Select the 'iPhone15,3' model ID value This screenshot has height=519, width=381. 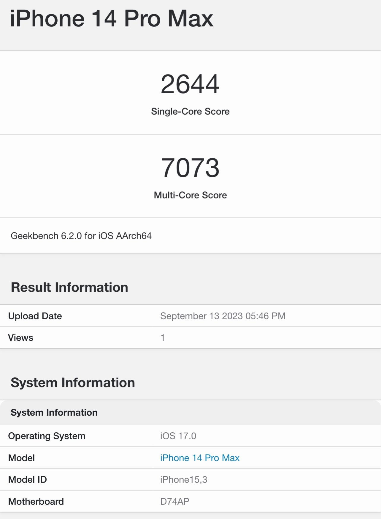(x=184, y=479)
